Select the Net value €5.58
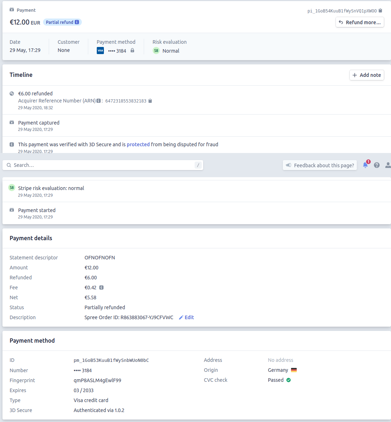This screenshot has height=422, width=391. pyautogui.click(x=90, y=297)
